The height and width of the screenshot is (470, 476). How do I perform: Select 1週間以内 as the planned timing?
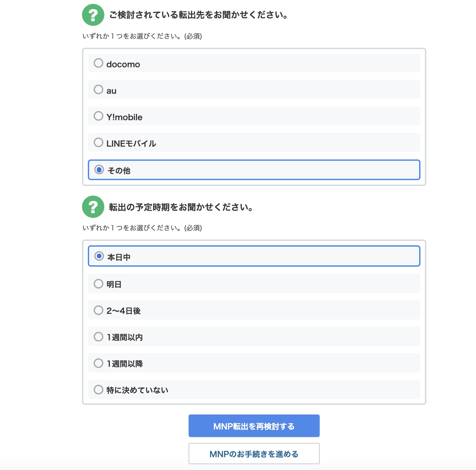98,337
